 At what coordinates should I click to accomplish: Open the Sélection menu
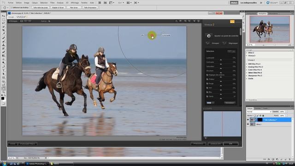(44, 3)
